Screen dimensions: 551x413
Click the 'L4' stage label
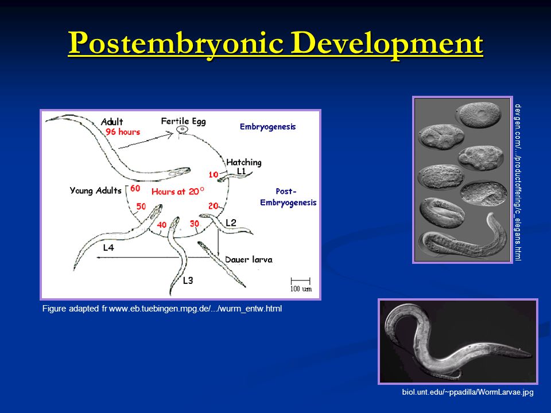pos(108,248)
